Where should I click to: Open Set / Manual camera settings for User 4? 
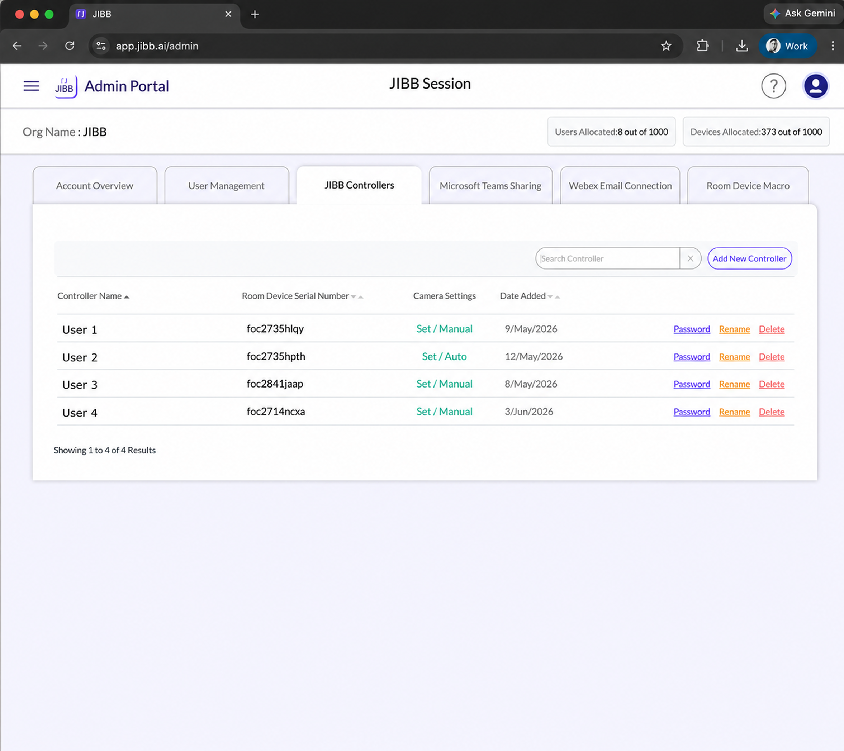444,411
